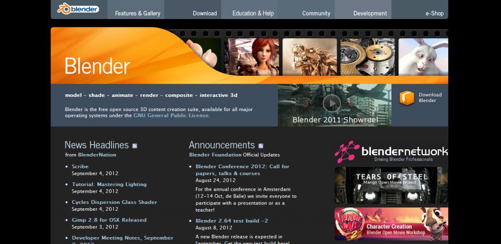Click the 'September 3, 2012' date text
Viewport: 501px width, 244px height.
click(95, 227)
